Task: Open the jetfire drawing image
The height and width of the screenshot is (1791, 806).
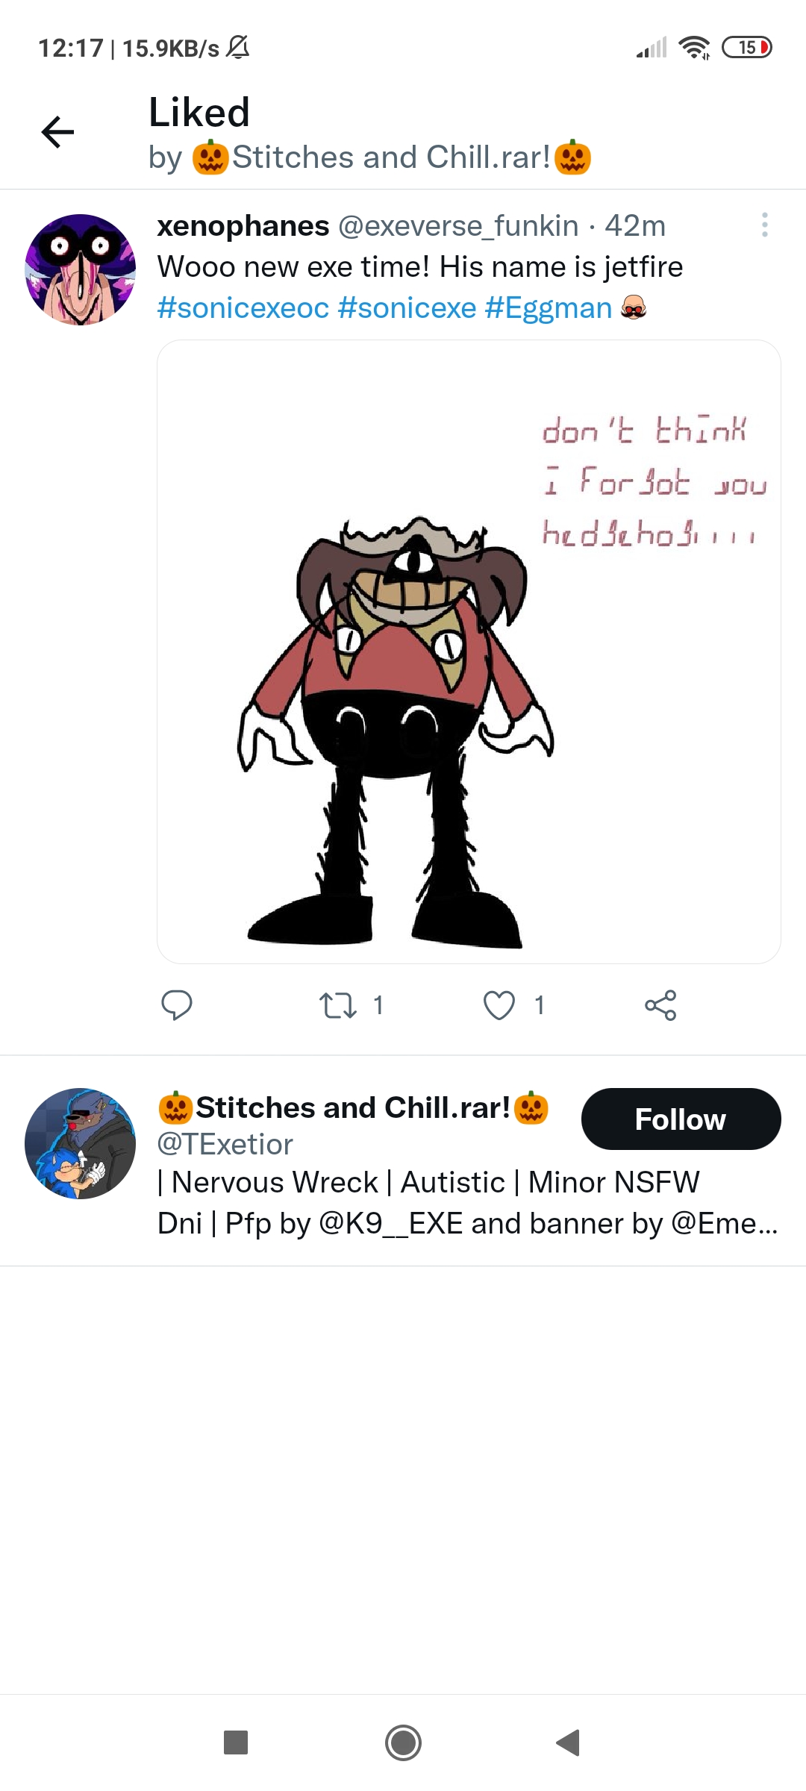Action: 469,651
